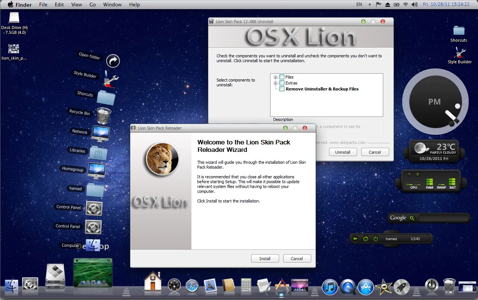Open the App Store icon in dock
The image size is (478, 300).
coord(366,287)
